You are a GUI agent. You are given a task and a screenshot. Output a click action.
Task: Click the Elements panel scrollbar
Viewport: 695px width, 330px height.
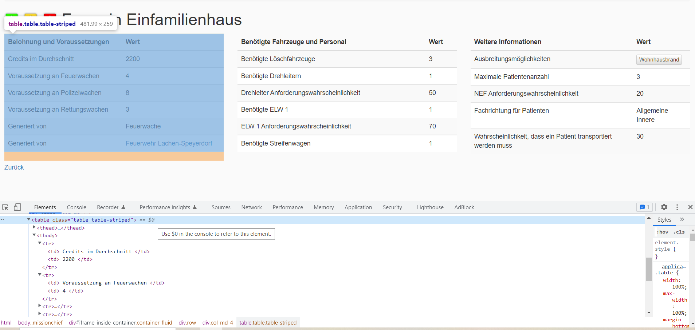tap(649, 269)
